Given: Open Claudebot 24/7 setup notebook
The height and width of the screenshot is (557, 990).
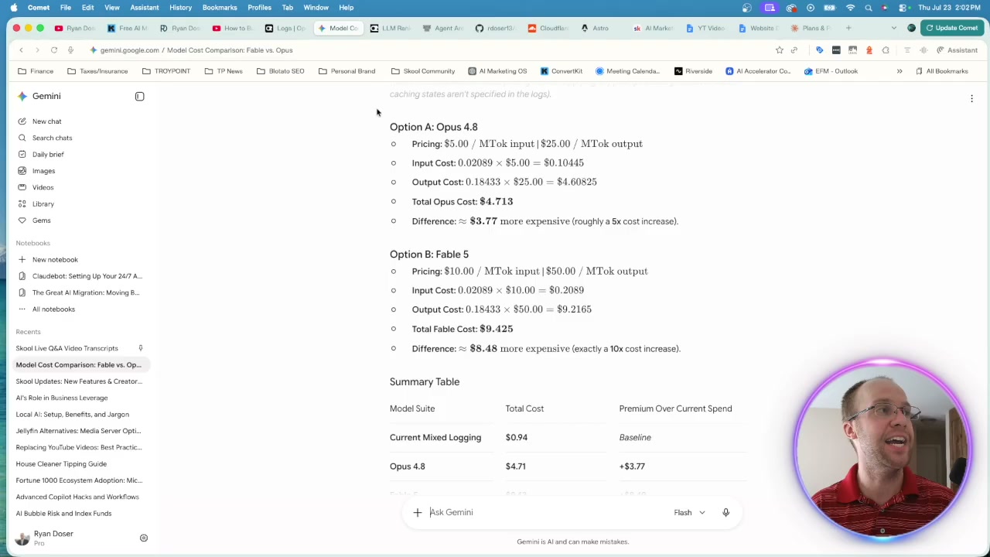Looking at the screenshot, I should pyautogui.click(x=87, y=276).
